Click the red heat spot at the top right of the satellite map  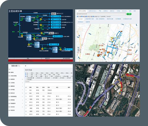tap(129, 75)
